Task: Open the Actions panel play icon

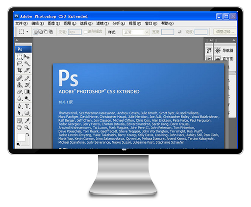Action: [x=209, y=58]
